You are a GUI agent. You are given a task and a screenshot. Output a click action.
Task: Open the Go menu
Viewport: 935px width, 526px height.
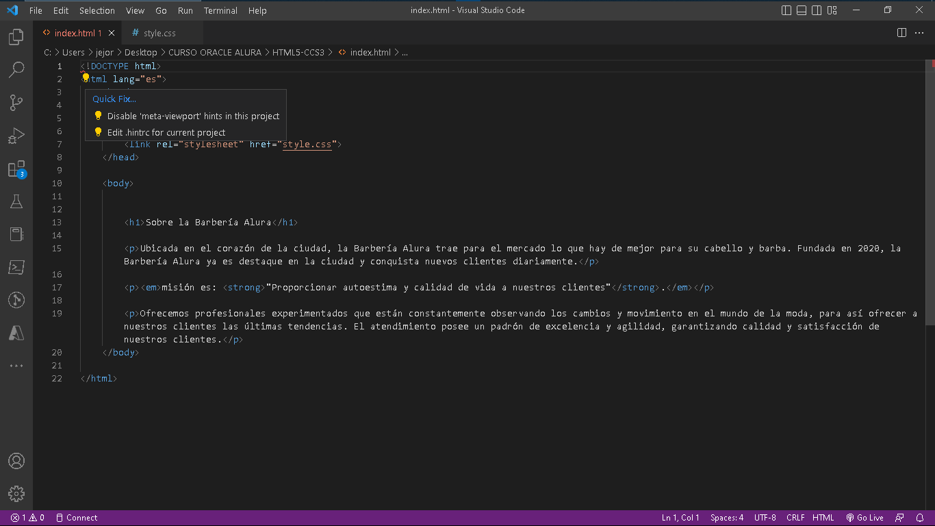(x=162, y=10)
